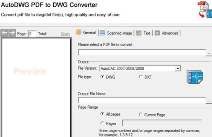Select the DXF file type option
The image size is (212, 137).
pos(140,77)
